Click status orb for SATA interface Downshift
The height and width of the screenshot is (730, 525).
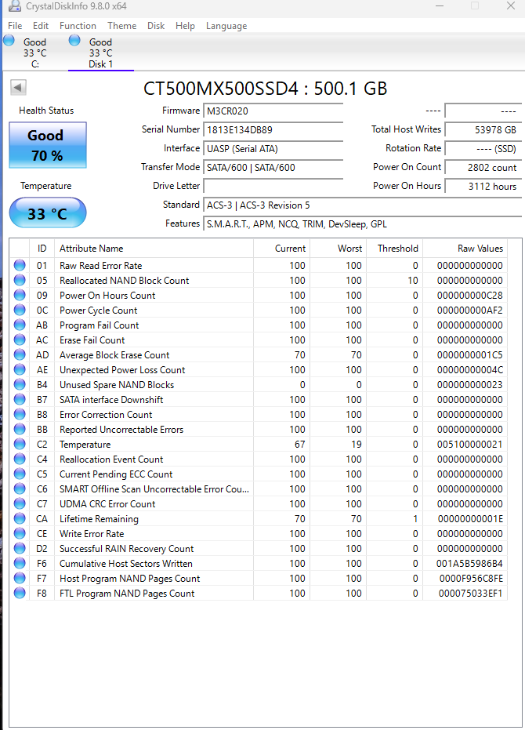click(20, 399)
